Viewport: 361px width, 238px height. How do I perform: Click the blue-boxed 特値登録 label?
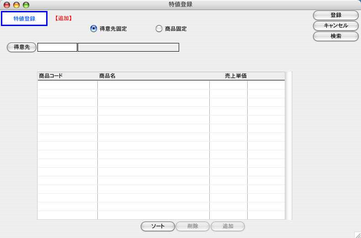[x=24, y=19]
